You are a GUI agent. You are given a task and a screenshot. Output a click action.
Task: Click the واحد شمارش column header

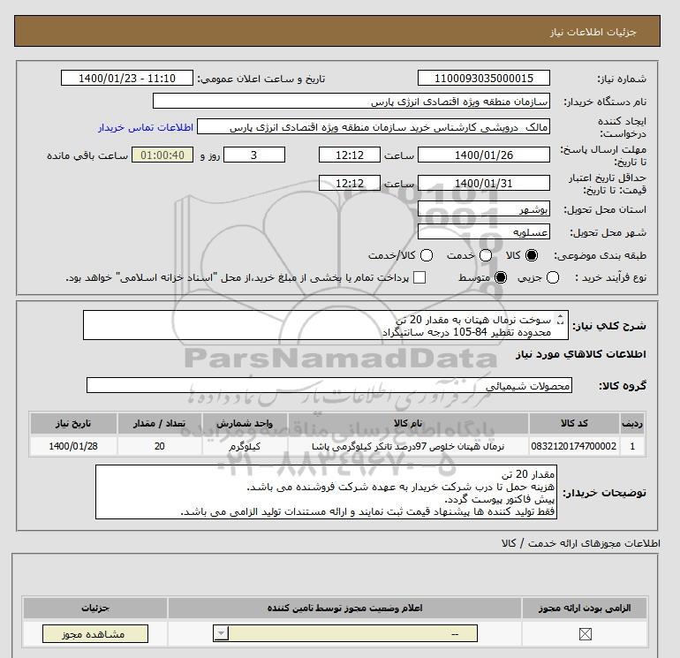pyautogui.click(x=245, y=423)
